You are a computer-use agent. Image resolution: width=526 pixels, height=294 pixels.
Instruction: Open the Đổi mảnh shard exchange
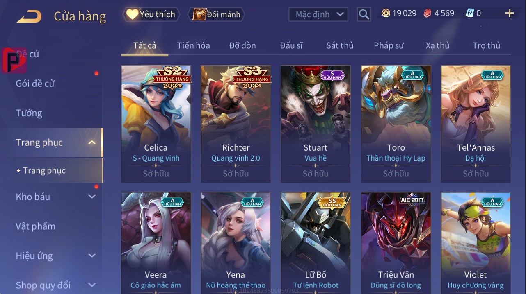point(216,14)
